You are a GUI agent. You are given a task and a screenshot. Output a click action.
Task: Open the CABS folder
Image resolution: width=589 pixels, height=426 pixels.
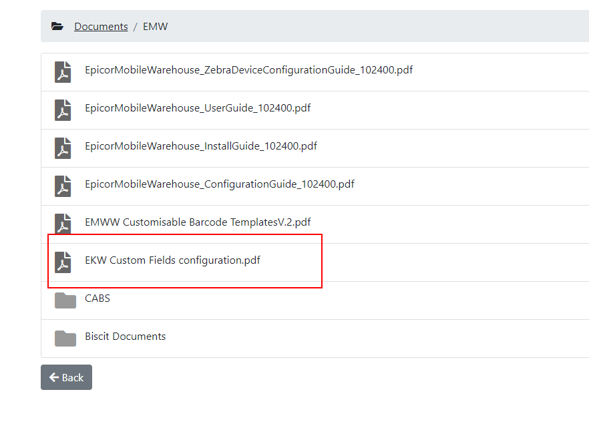click(x=97, y=298)
